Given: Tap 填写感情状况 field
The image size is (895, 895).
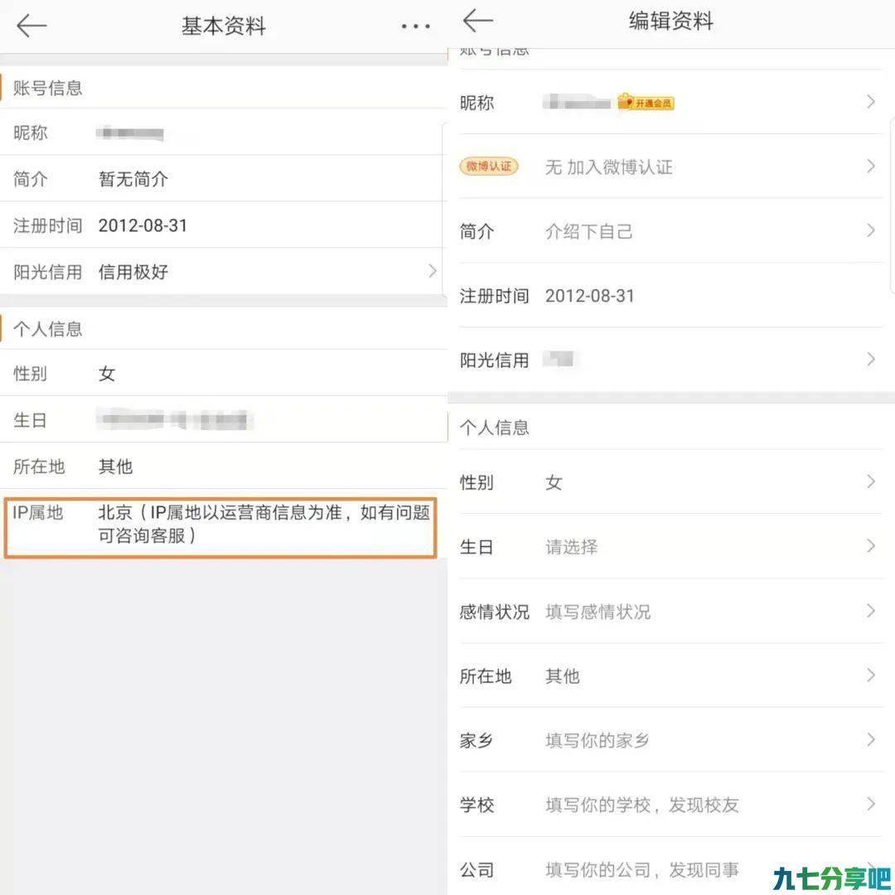Looking at the screenshot, I should coord(597,612).
